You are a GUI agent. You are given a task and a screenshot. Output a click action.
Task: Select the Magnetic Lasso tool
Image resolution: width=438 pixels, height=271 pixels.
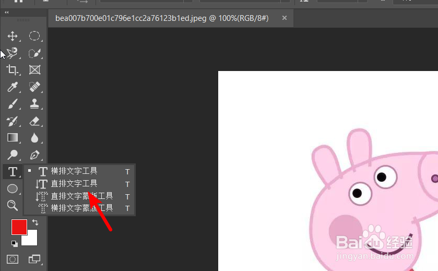tap(13, 53)
